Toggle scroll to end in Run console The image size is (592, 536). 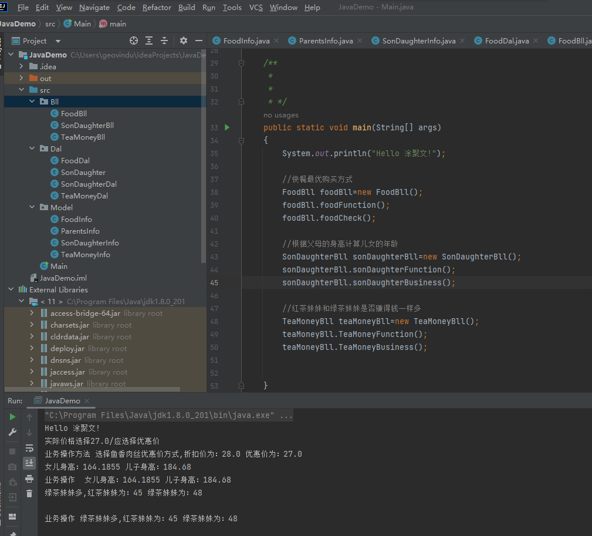click(x=29, y=463)
